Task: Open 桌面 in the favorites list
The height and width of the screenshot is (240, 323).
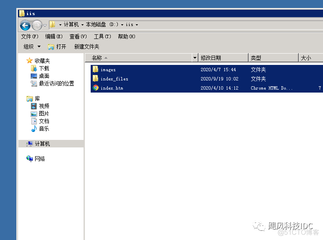Action: (x=44, y=76)
